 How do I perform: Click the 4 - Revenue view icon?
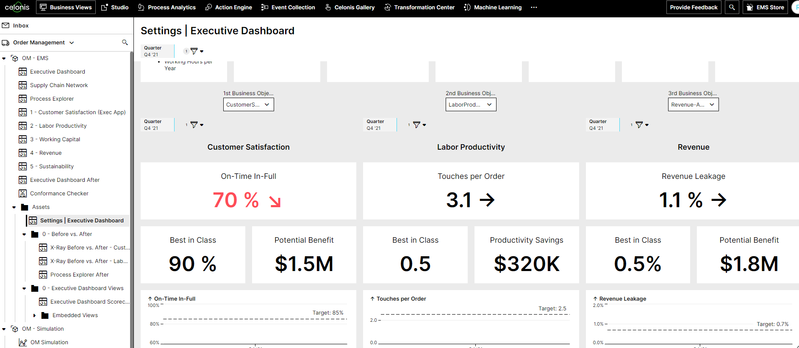[22, 153]
